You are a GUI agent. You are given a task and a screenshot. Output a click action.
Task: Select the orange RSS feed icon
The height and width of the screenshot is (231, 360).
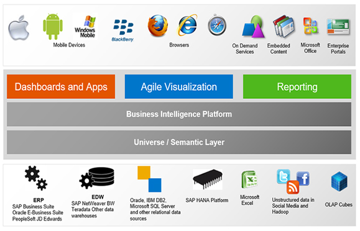coord(293,187)
